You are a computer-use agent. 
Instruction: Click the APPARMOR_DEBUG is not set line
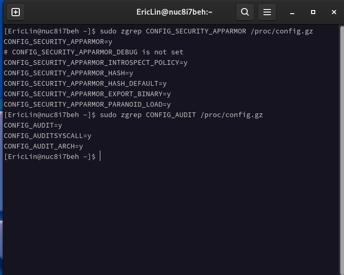(x=94, y=52)
